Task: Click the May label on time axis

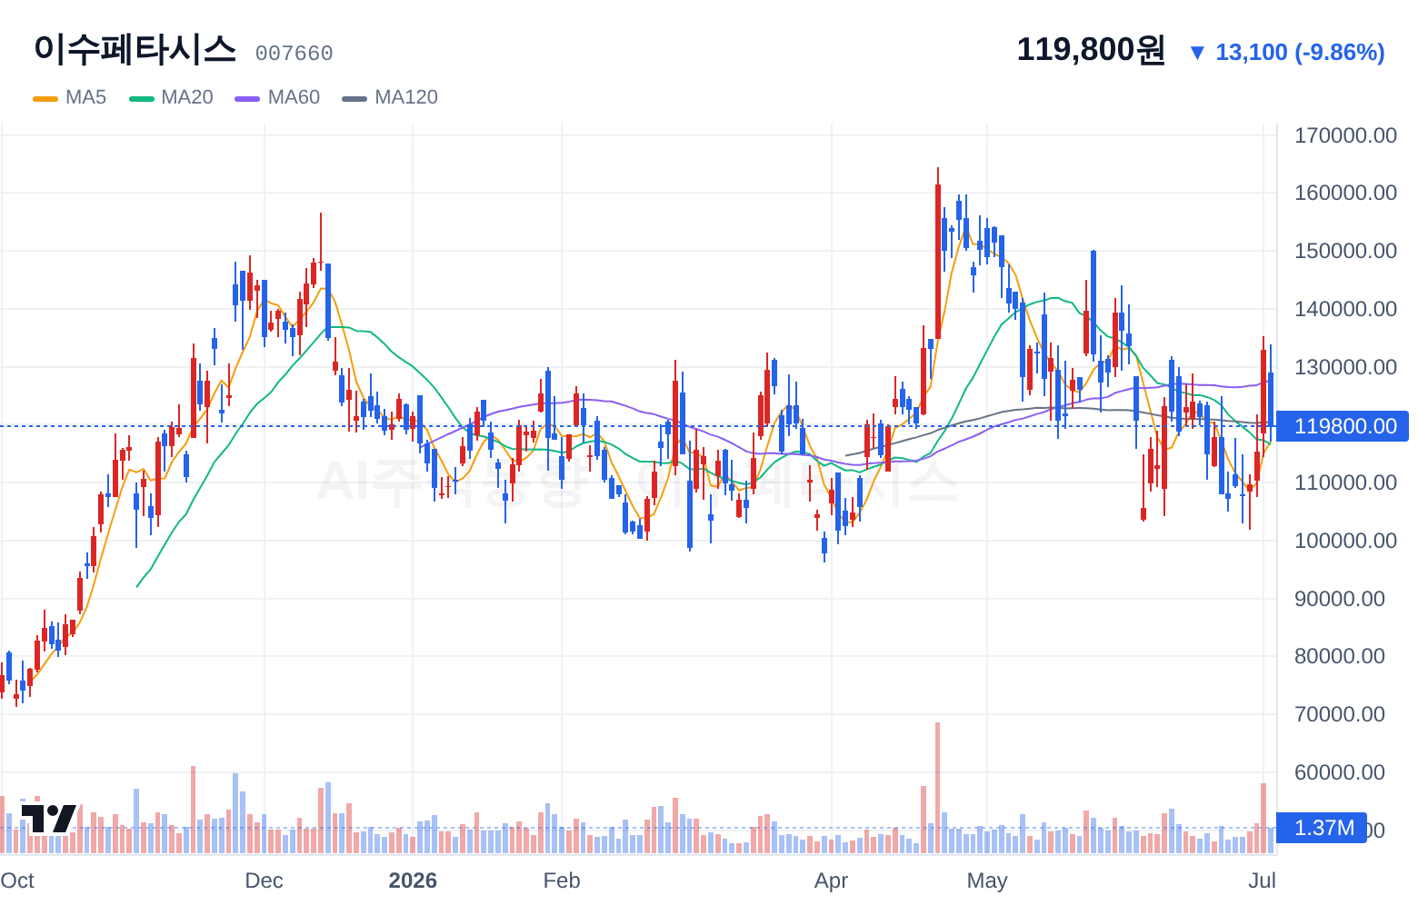Action: click(987, 880)
